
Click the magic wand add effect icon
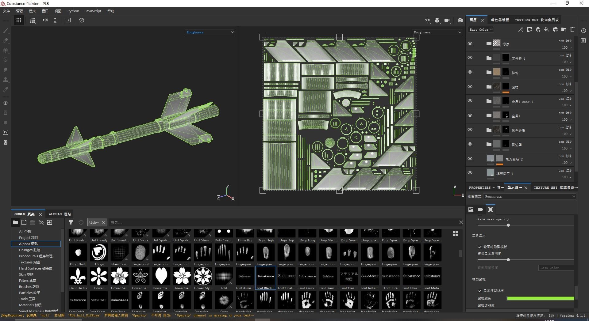(x=521, y=29)
